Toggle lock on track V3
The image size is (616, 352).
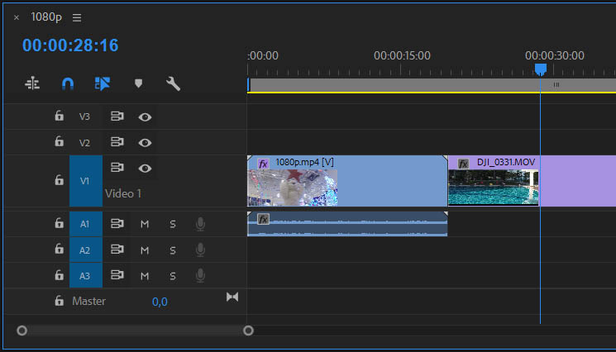point(59,116)
